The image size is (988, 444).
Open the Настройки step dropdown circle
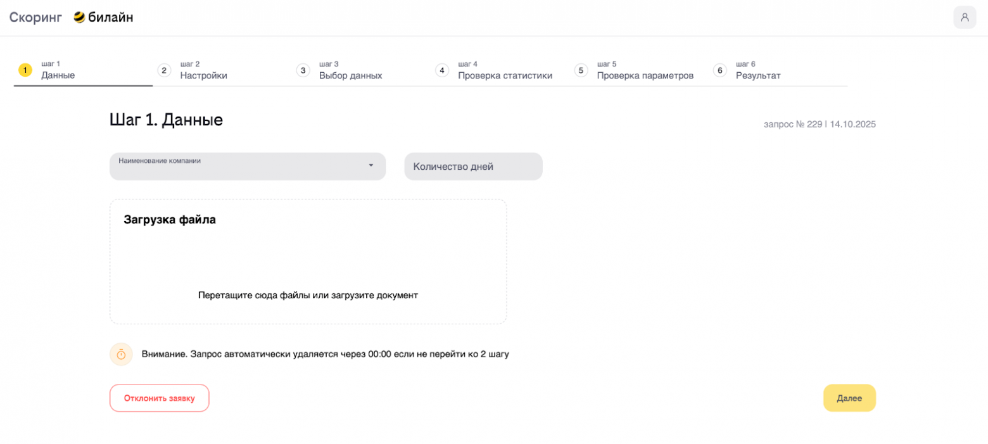pos(165,70)
